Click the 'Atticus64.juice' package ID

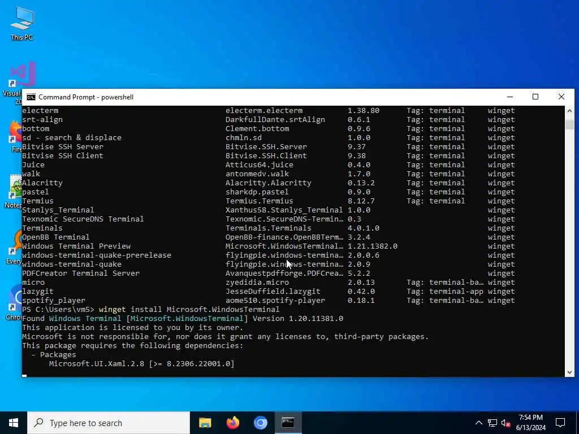coord(260,164)
